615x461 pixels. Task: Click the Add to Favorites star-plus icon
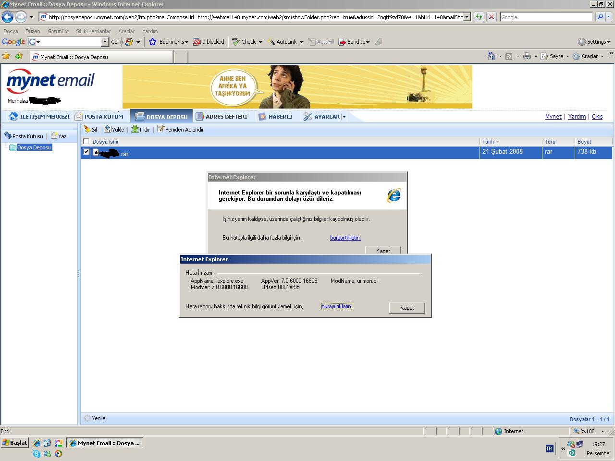tap(19, 56)
